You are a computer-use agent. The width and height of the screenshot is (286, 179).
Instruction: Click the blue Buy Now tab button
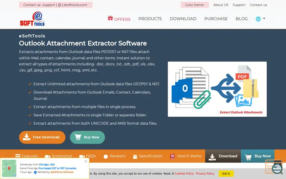(x=258, y=156)
